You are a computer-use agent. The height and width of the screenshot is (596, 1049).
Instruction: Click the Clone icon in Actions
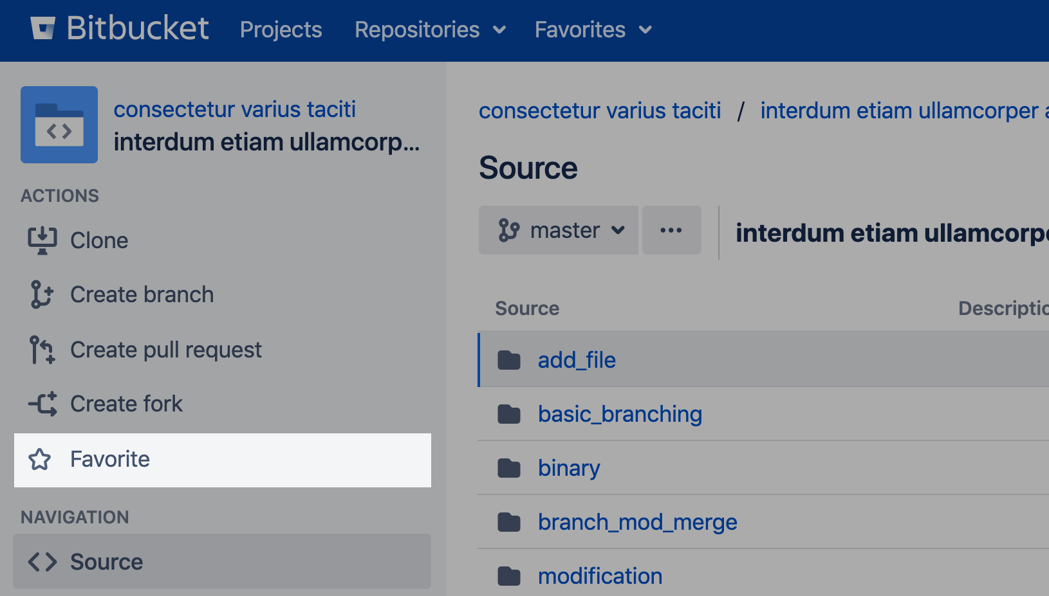42,240
